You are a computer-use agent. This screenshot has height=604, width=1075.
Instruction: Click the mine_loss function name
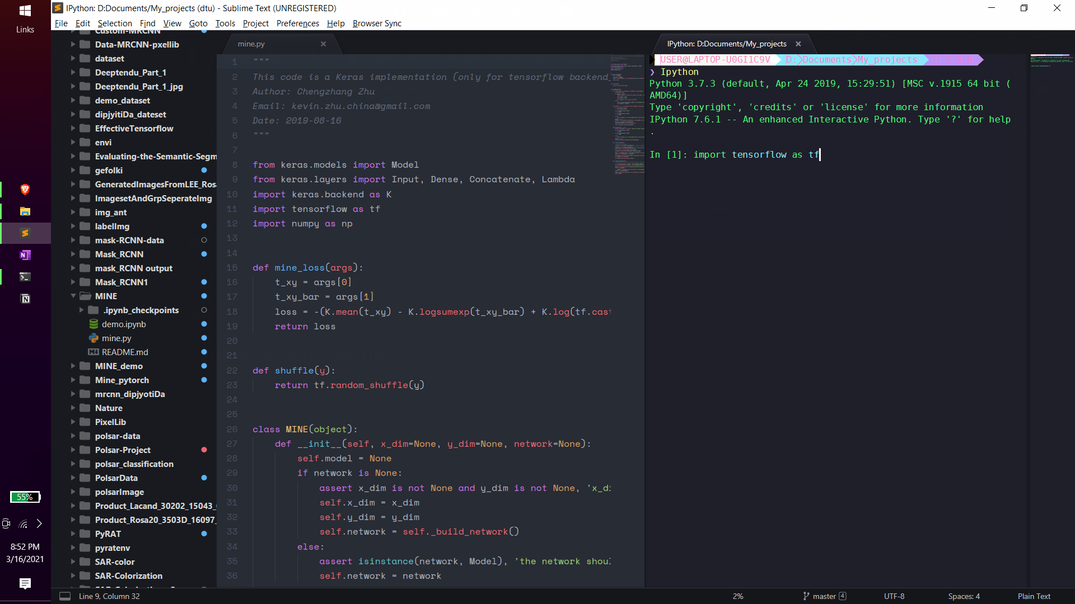(x=300, y=268)
